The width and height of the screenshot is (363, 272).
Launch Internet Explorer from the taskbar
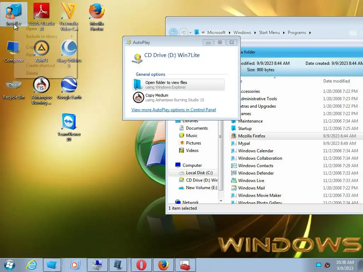coord(32,265)
